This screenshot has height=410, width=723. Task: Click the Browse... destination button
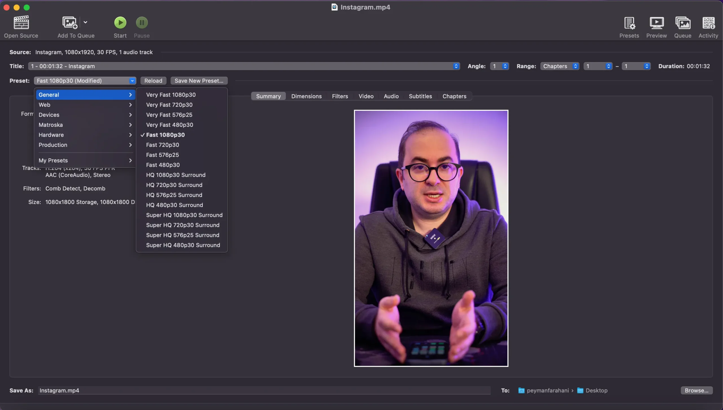pyautogui.click(x=696, y=391)
